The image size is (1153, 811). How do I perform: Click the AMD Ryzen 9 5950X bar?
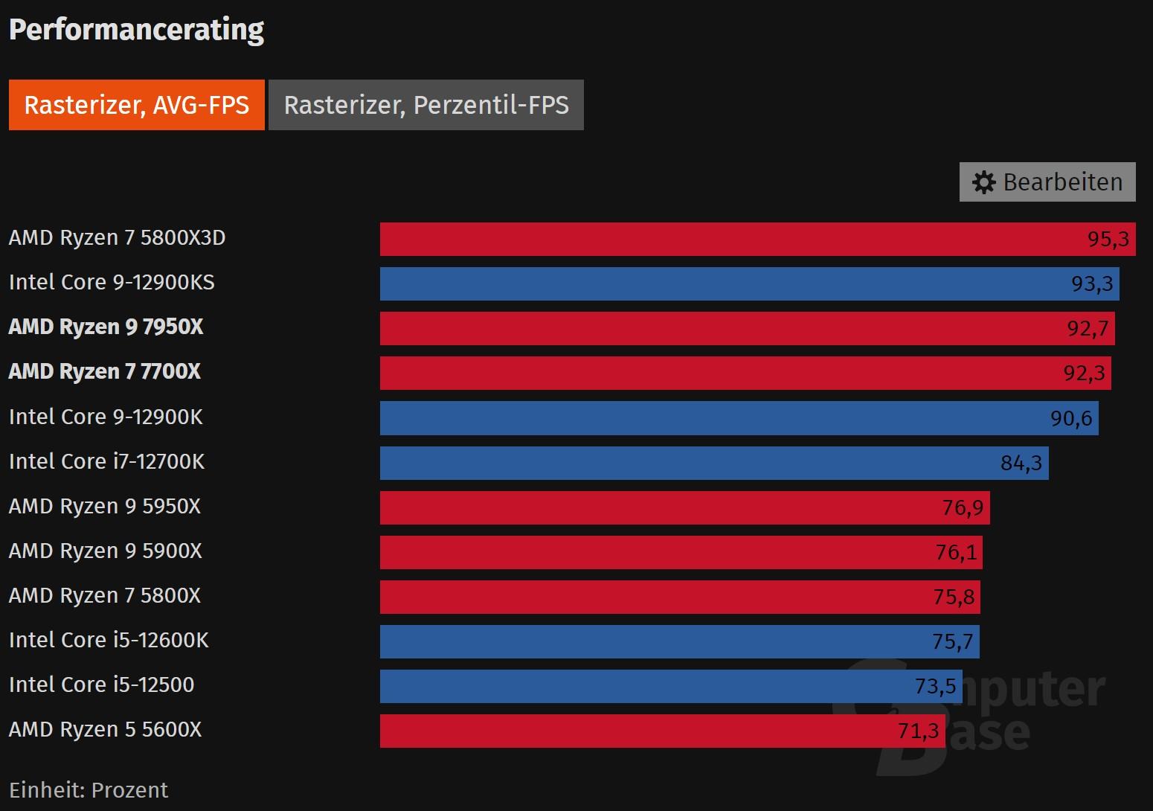tap(685, 507)
